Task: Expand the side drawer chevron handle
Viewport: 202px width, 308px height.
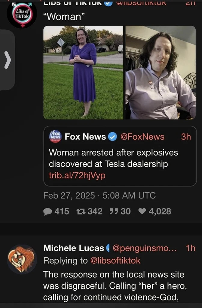Action: 7,60
